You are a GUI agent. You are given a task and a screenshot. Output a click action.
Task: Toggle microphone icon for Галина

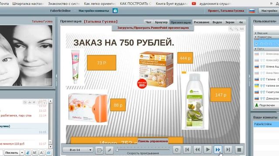(262, 79)
